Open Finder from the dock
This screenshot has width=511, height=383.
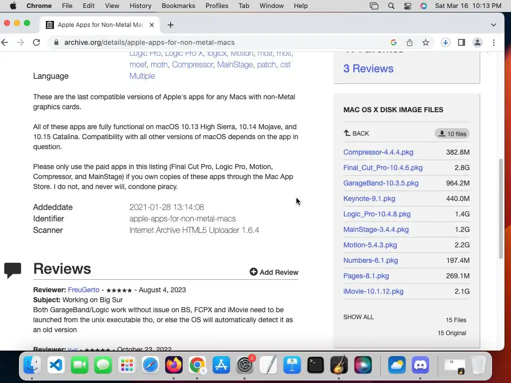32,365
